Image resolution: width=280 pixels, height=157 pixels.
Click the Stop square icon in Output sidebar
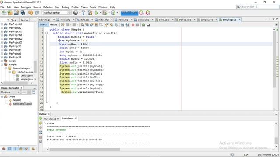tap(40, 137)
